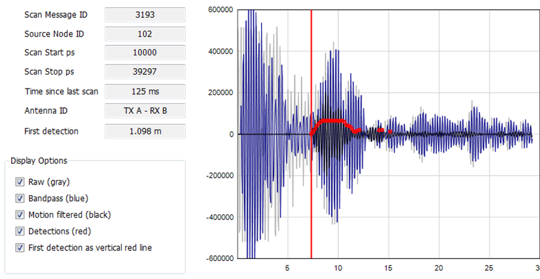Click the 20 tick label on horizontal axis
Viewport: 540px width, 279px height.
click(x=438, y=268)
